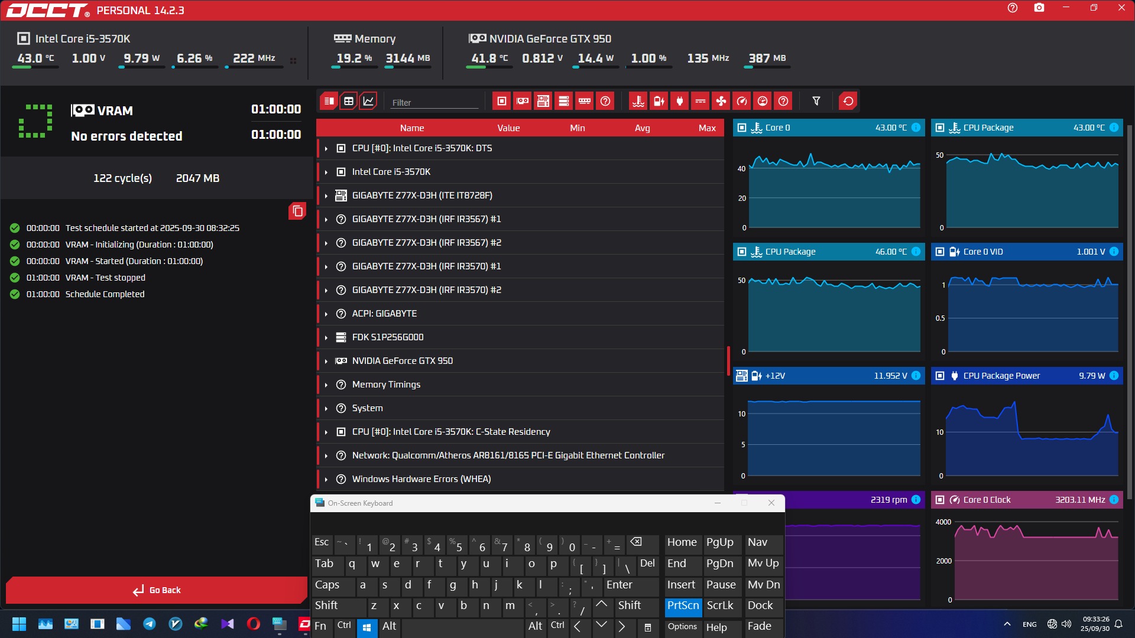Click the Value column header
1135x638 pixels.
[x=508, y=128]
